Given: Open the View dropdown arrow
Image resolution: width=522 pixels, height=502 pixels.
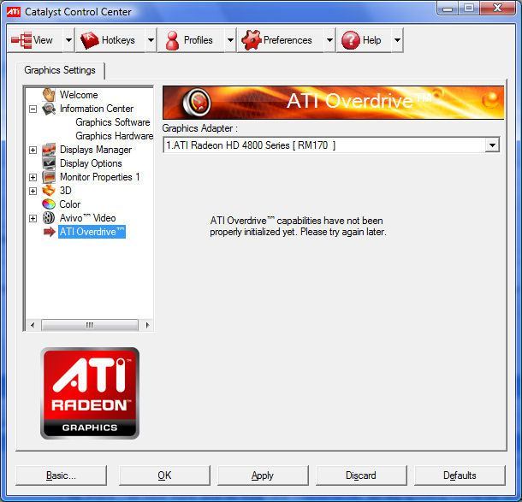Looking at the screenshot, I should tap(68, 40).
